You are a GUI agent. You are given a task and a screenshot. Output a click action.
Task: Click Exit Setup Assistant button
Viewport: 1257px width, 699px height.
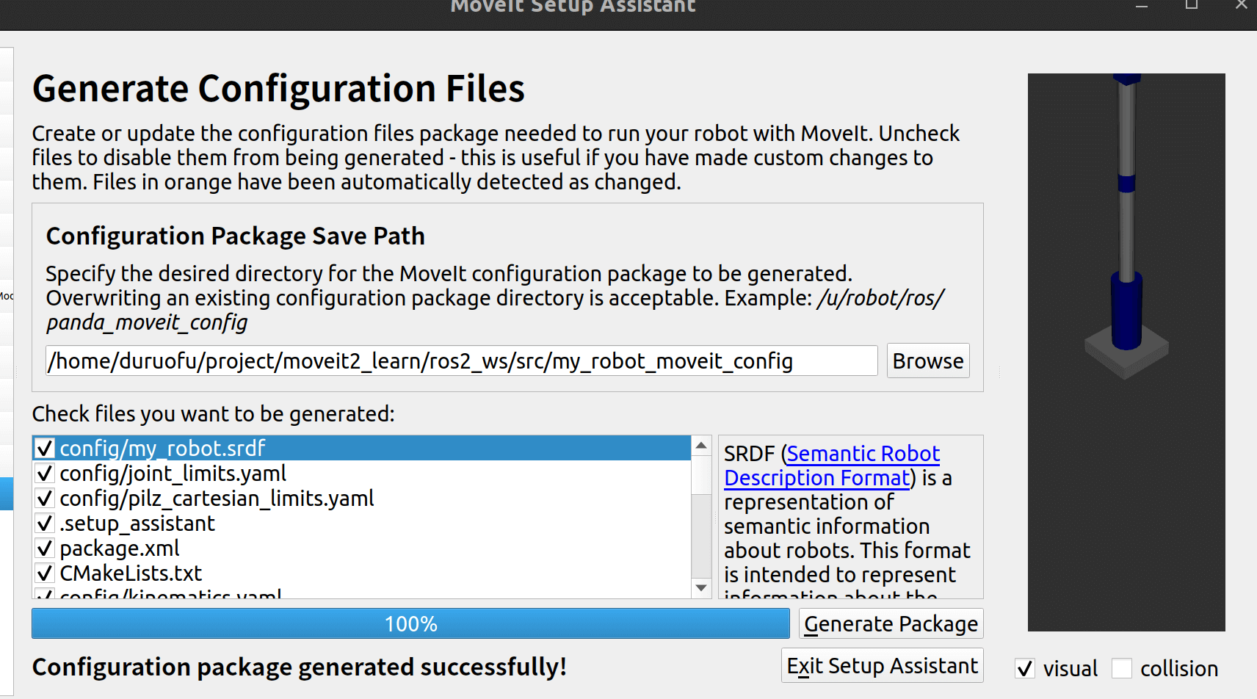pyautogui.click(x=882, y=665)
